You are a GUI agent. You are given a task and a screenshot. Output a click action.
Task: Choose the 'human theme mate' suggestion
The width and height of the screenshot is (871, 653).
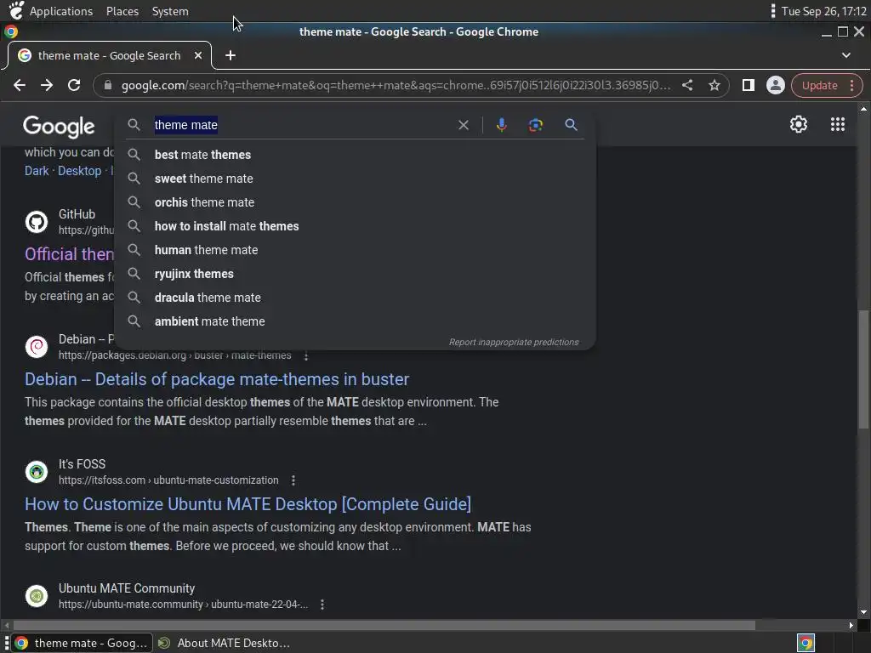coord(356,251)
